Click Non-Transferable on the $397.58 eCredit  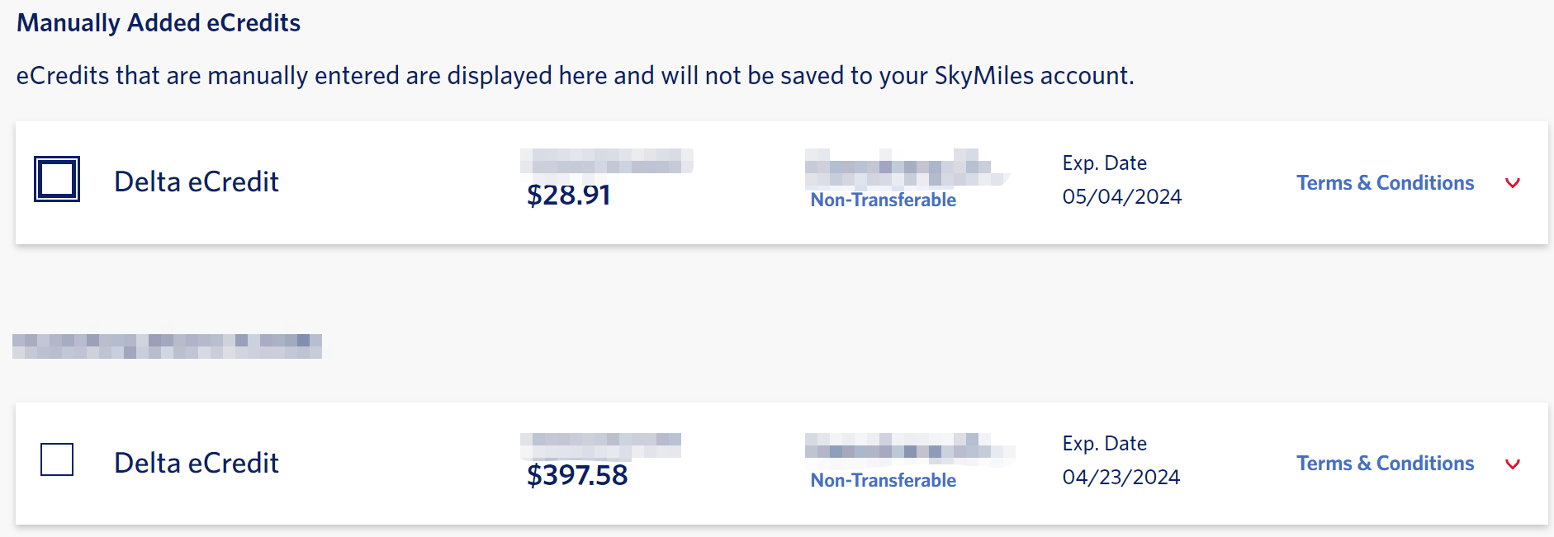click(883, 480)
